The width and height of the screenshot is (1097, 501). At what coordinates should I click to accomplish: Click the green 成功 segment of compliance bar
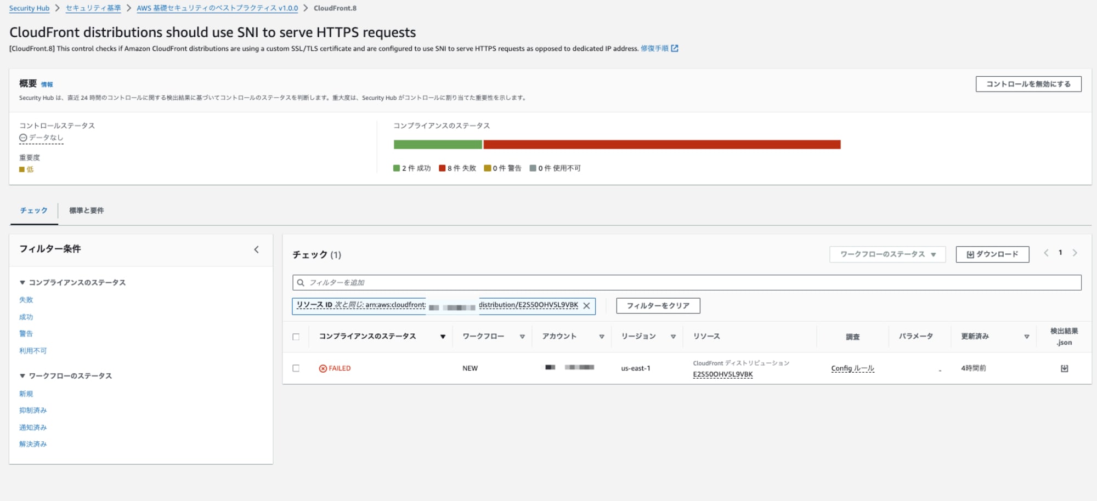(x=438, y=145)
